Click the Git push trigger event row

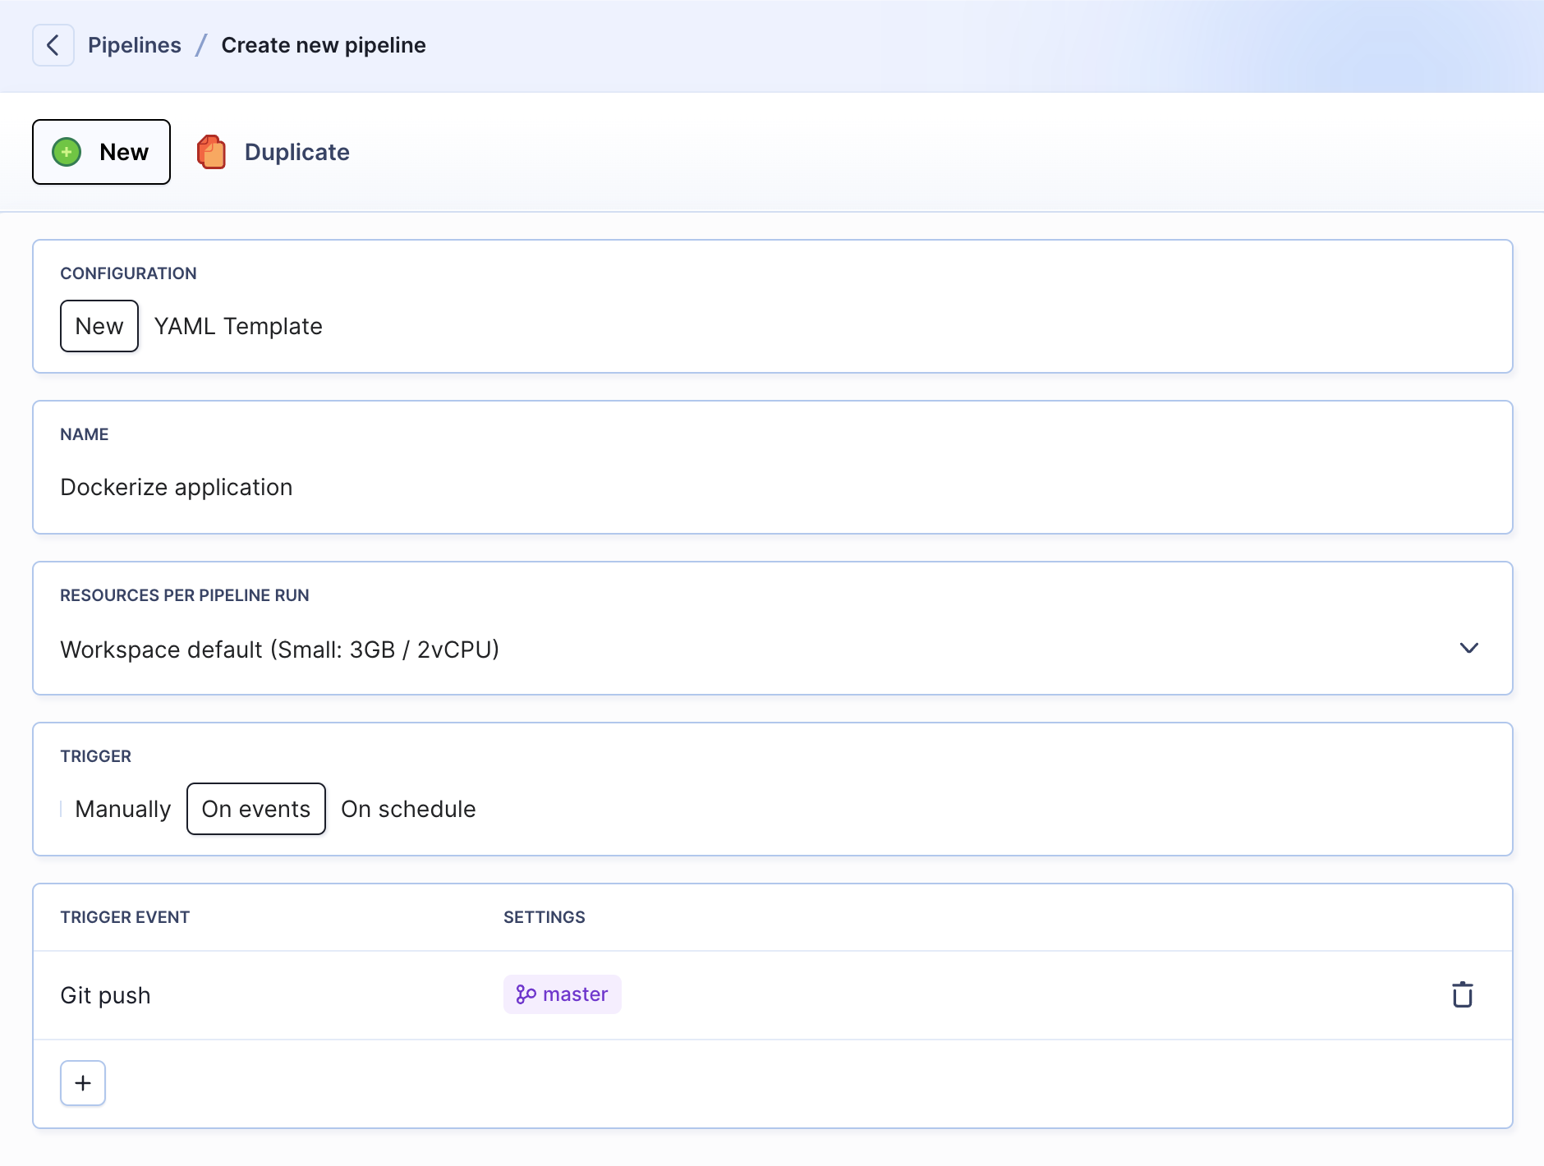click(x=773, y=995)
